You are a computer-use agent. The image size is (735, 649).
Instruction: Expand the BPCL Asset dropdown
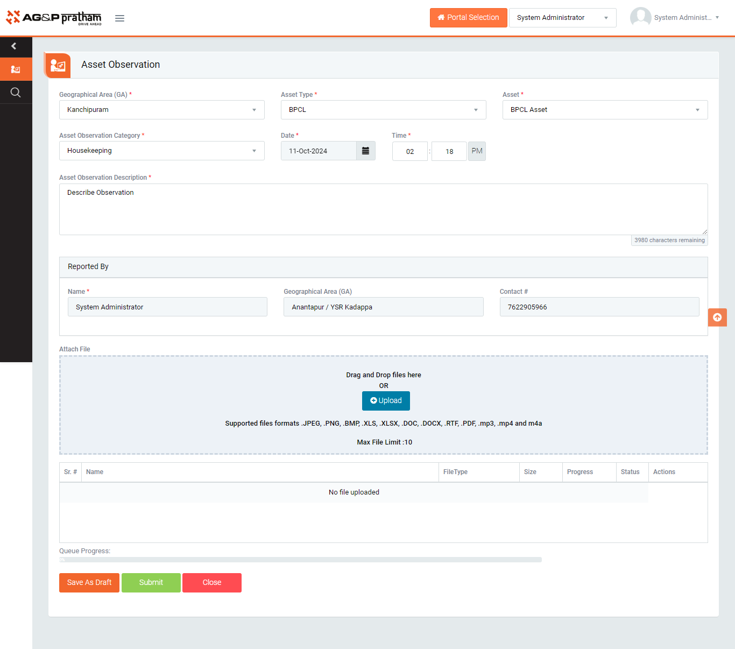tap(605, 110)
